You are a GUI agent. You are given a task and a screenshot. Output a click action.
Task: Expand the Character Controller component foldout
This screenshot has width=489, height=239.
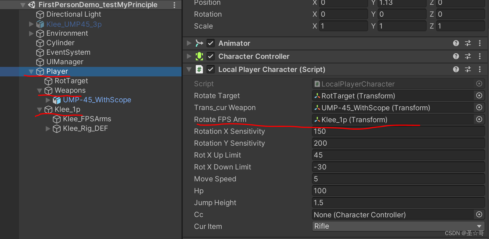pyautogui.click(x=189, y=56)
